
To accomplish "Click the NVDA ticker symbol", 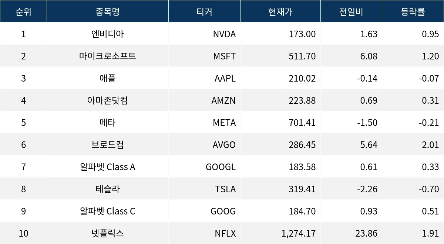I will point(225,34).
